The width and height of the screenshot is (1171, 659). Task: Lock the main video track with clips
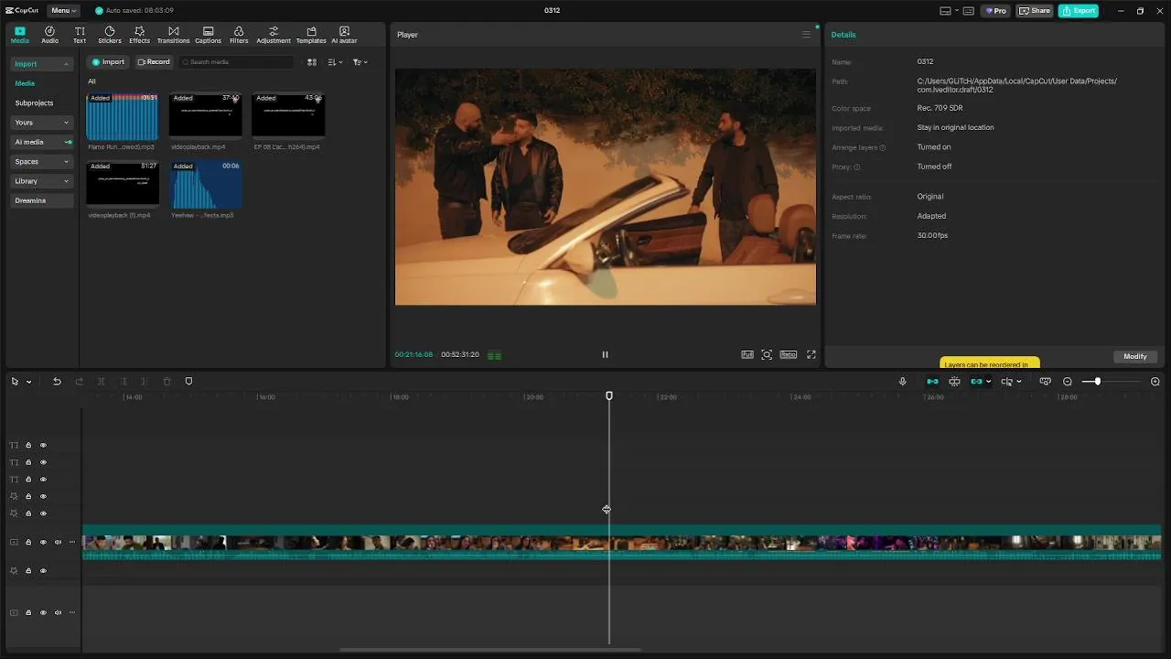28,542
